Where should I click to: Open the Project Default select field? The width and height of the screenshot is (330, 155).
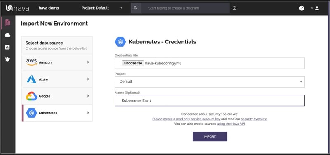(x=210, y=82)
